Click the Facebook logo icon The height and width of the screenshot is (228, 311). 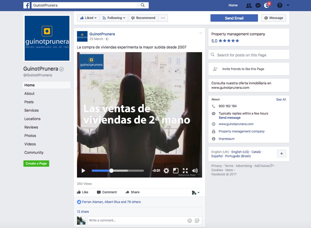point(27,5)
